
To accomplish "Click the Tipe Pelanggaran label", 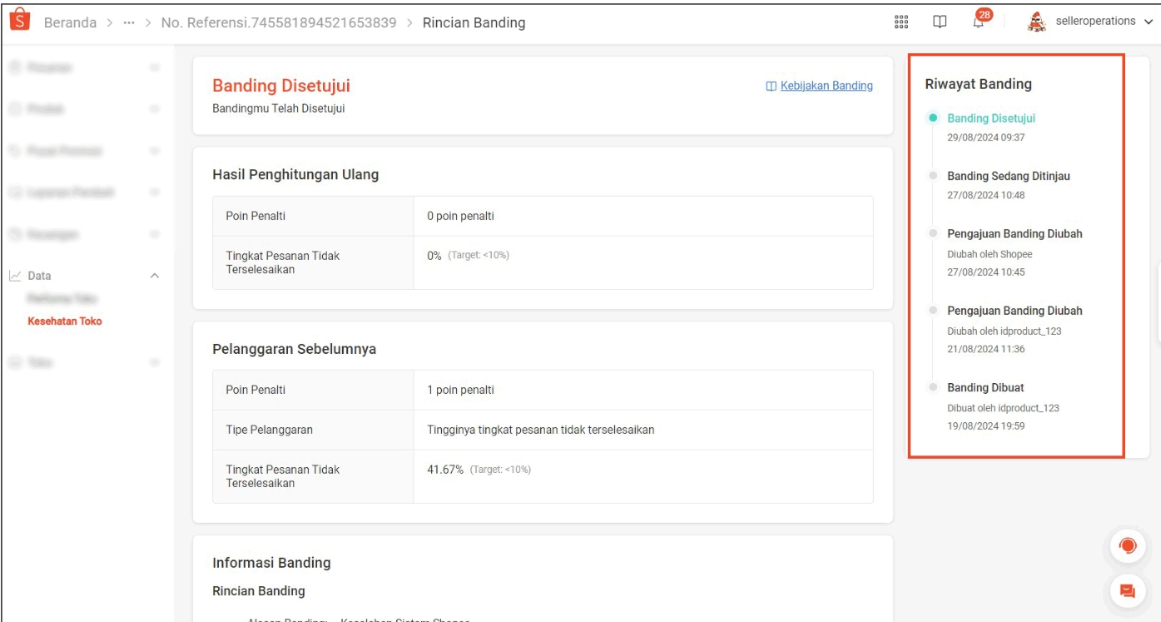I will pyautogui.click(x=269, y=430).
